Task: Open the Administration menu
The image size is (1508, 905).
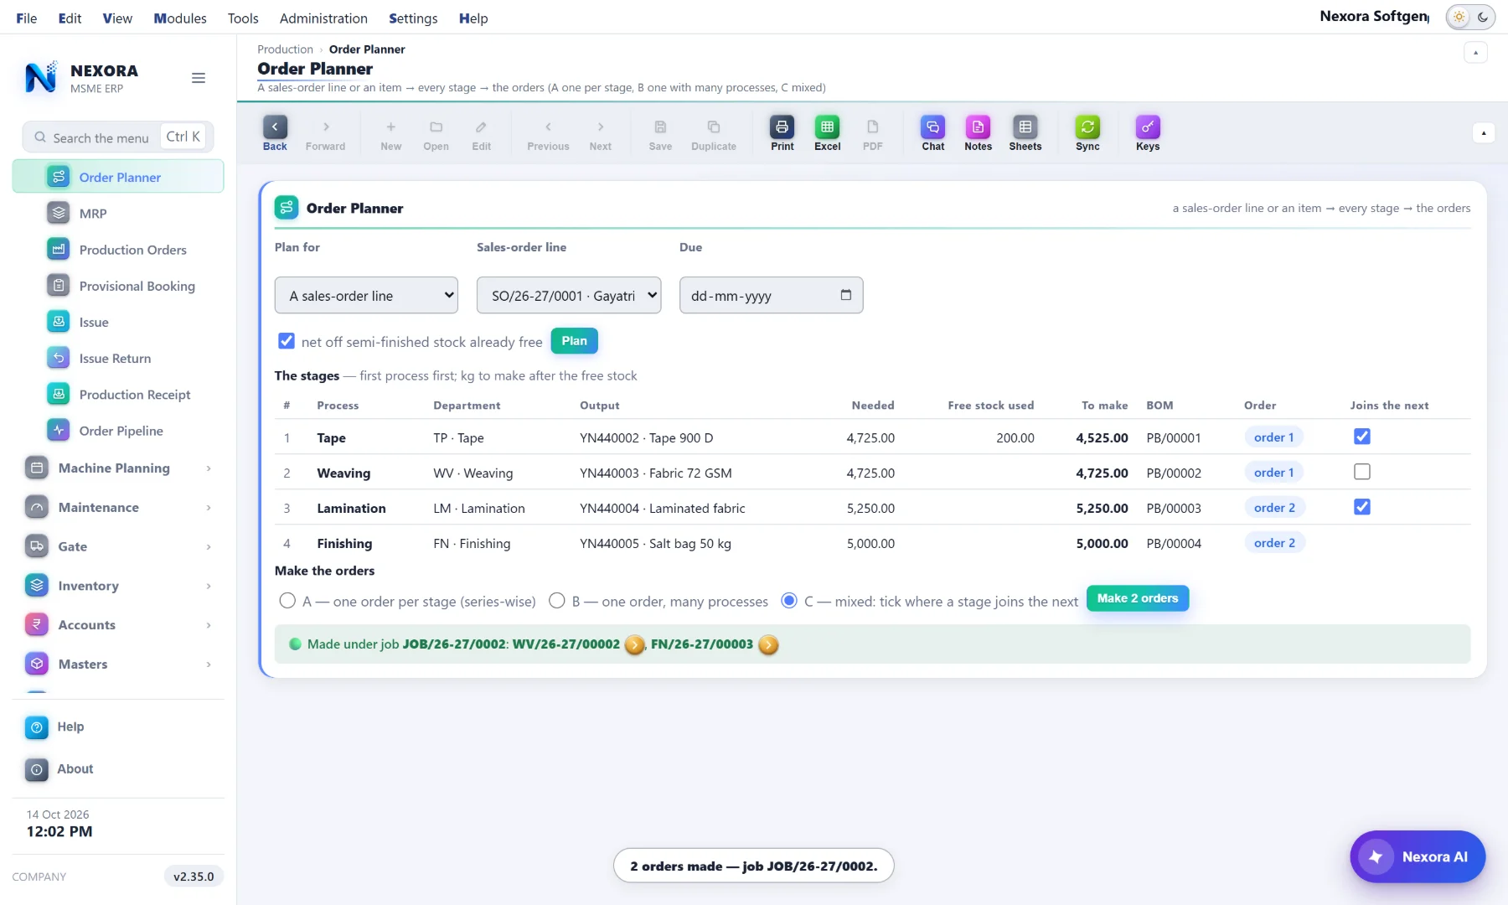Action: (x=323, y=18)
